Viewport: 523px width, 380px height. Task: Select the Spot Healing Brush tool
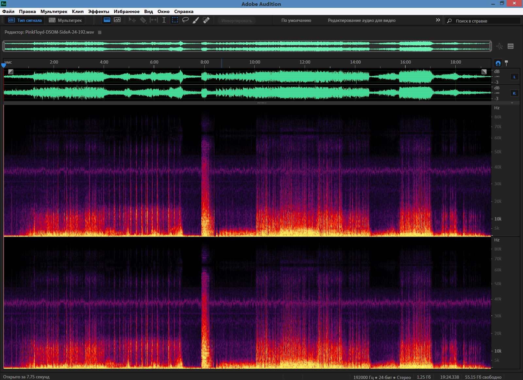(x=206, y=20)
